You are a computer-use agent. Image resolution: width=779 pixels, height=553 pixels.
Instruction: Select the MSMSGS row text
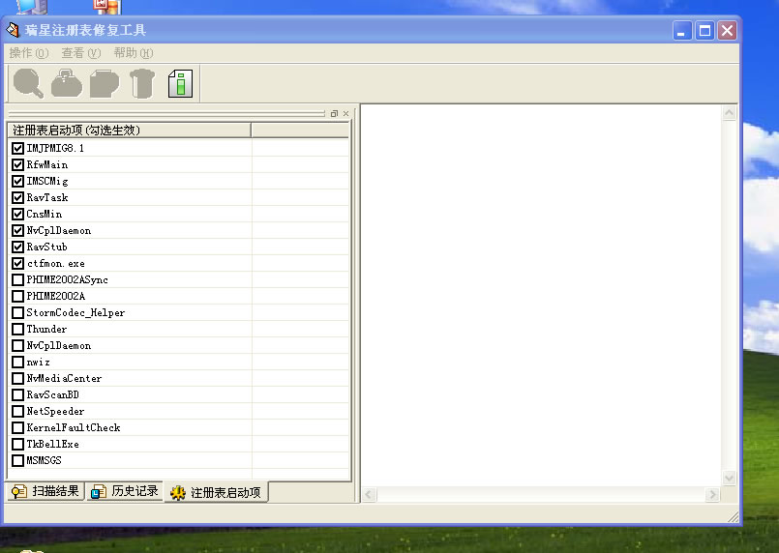click(x=44, y=460)
